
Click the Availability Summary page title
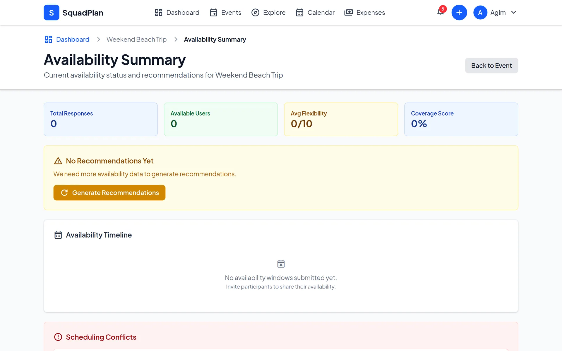coord(115,60)
